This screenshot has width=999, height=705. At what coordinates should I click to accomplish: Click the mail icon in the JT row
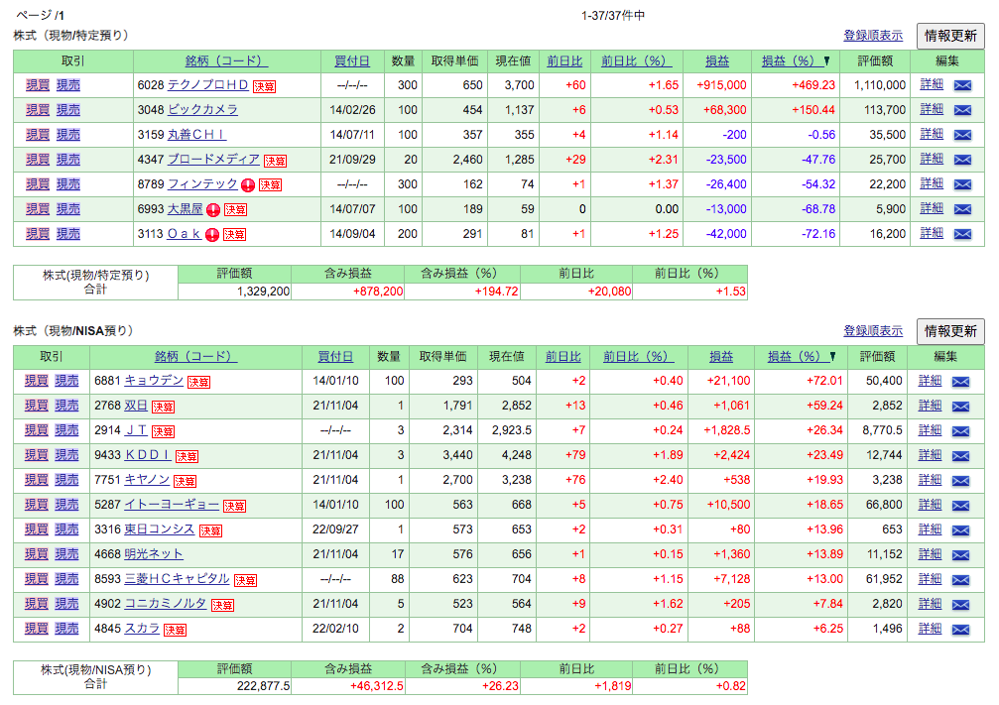(x=960, y=431)
